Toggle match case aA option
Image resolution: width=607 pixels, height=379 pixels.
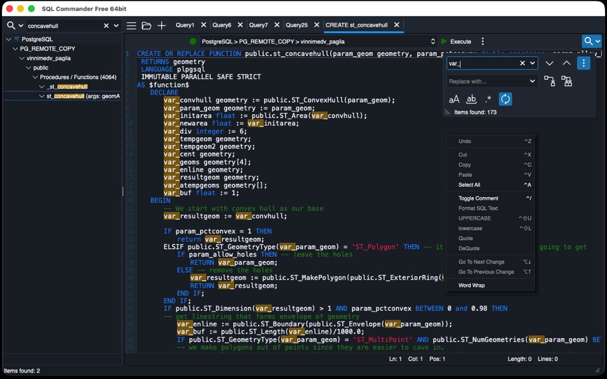click(x=454, y=99)
